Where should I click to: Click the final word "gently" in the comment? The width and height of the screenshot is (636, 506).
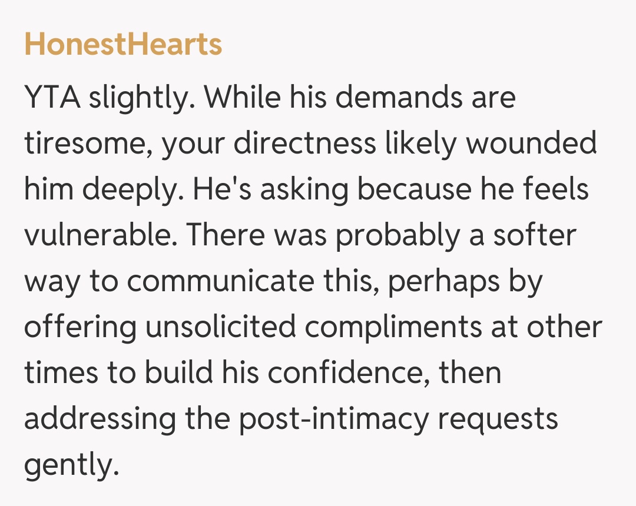(x=67, y=465)
